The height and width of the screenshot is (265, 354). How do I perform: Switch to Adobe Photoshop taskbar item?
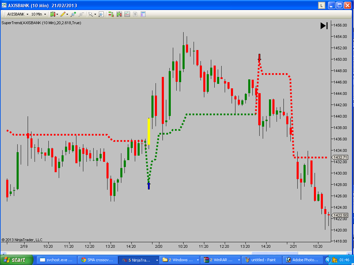[x=302, y=260]
